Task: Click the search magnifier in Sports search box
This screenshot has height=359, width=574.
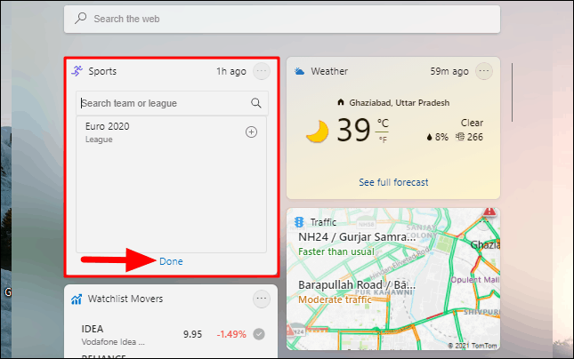Action: tap(256, 103)
